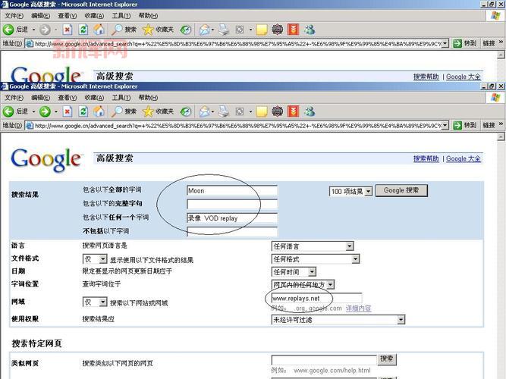Click the all-words field containing Moon
This screenshot has width=506, height=379.
point(231,191)
